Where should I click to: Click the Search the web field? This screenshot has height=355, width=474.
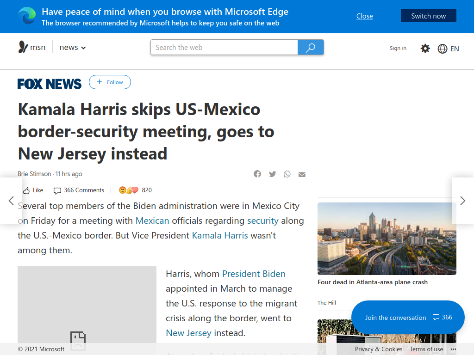224,48
